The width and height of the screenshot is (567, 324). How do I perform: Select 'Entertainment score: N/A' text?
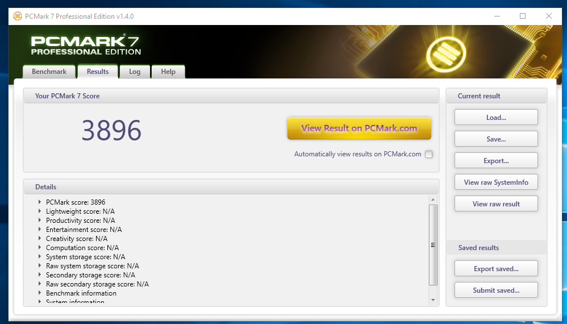tap(84, 229)
